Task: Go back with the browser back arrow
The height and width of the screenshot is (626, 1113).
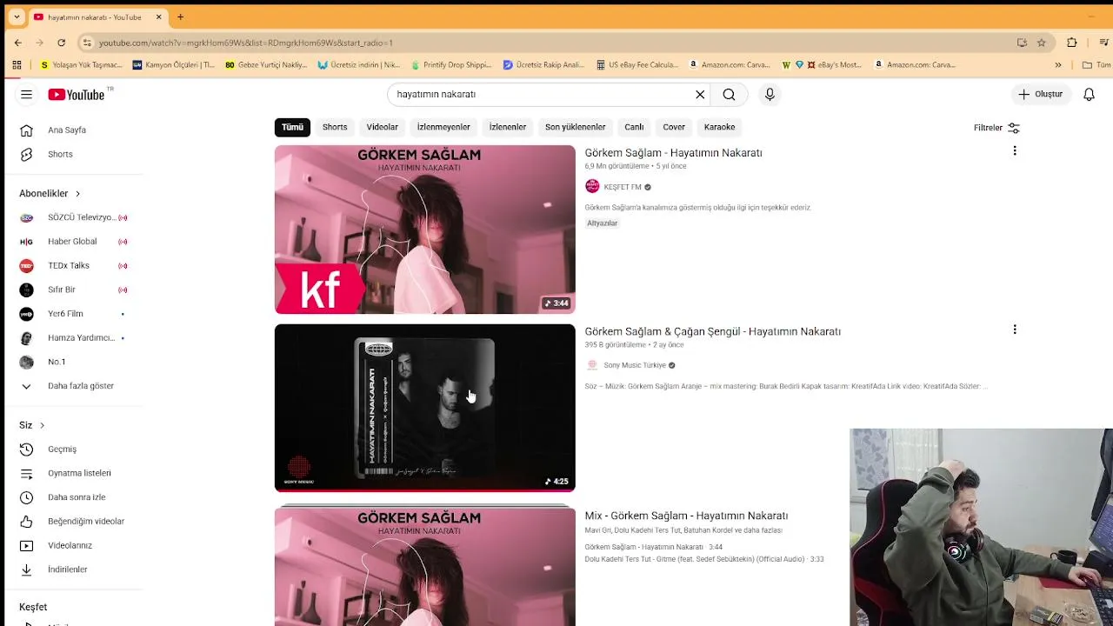Action: click(18, 43)
